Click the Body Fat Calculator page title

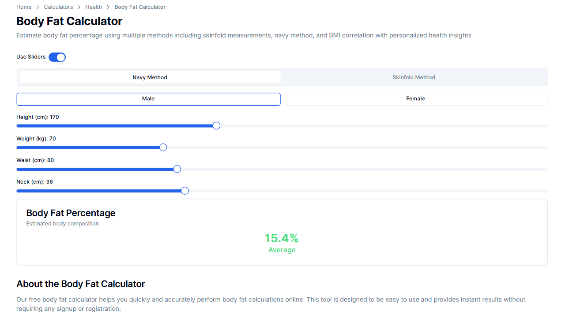tap(69, 21)
